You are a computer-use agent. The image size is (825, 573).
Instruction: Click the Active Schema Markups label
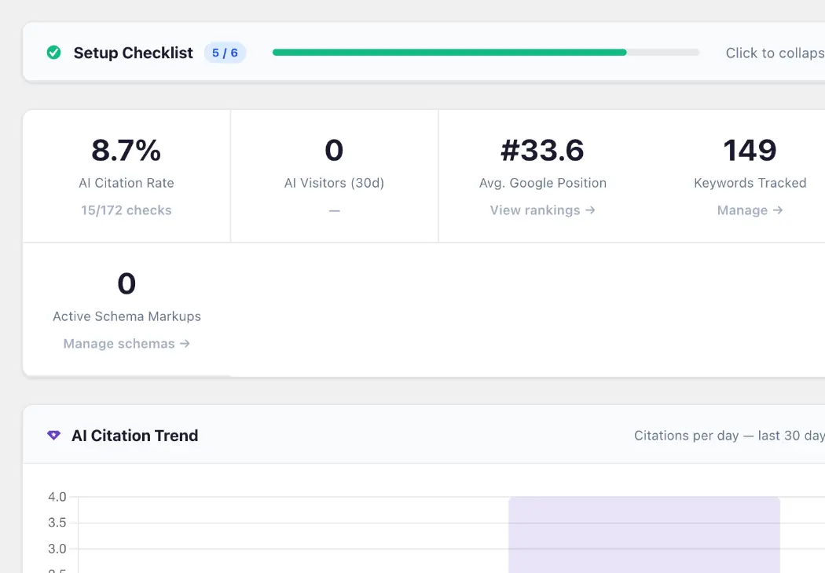click(126, 316)
